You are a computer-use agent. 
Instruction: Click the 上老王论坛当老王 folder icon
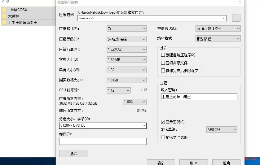5,22
